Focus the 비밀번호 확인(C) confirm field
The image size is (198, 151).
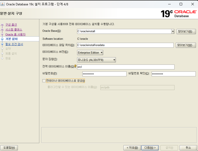click(174, 74)
